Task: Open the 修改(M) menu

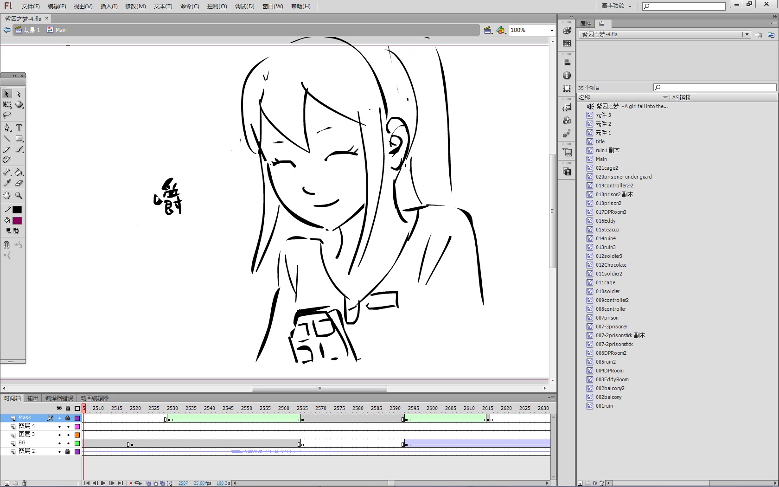Action: click(x=135, y=6)
